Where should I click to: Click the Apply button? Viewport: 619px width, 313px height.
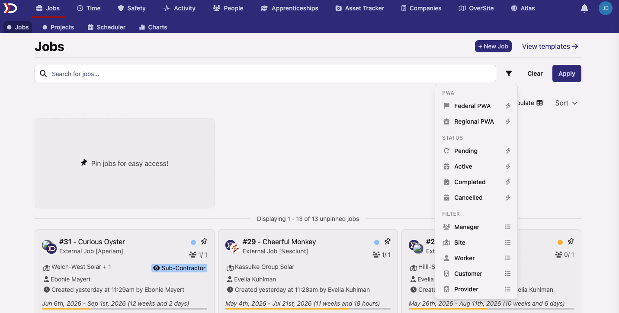click(x=567, y=73)
